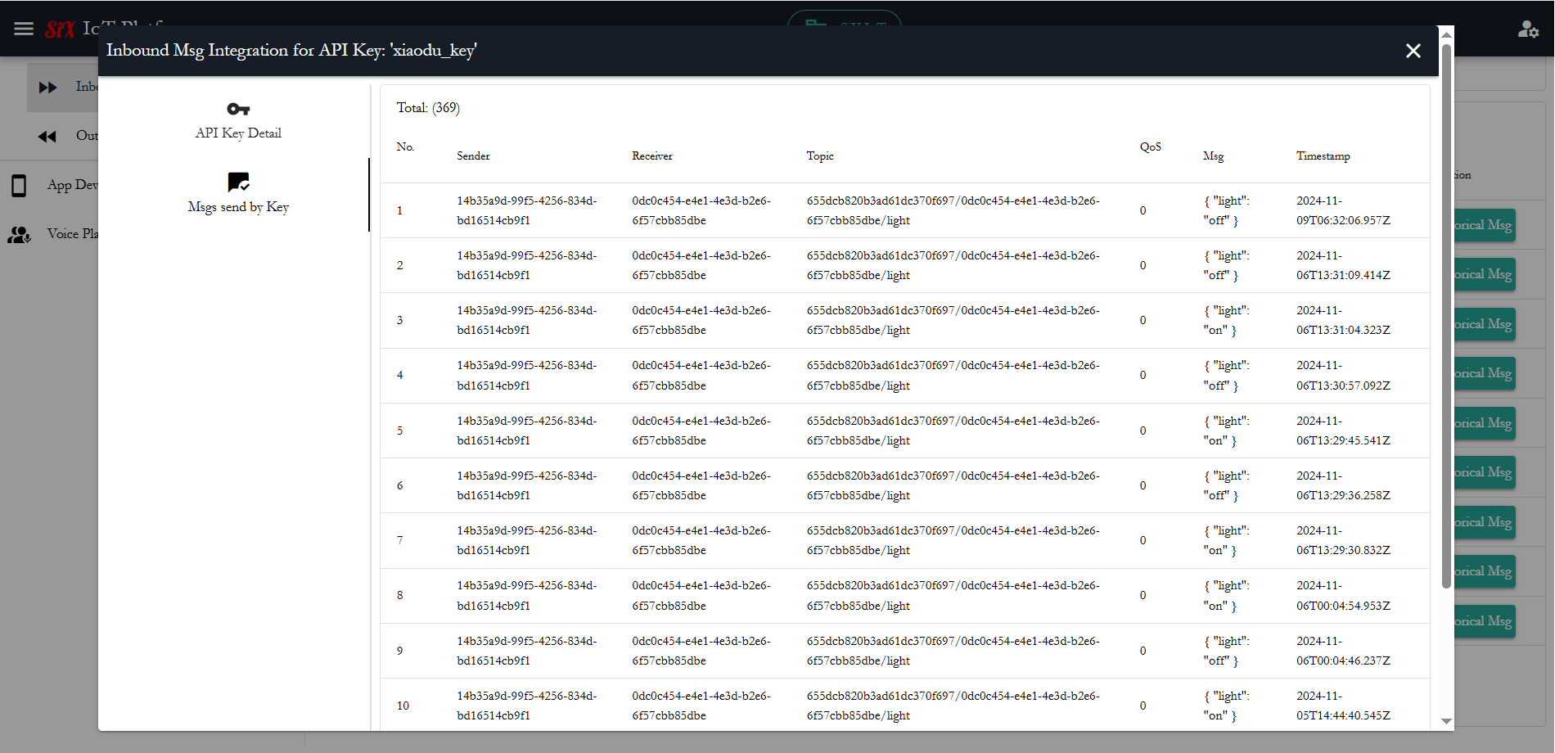This screenshot has width=1555, height=753.
Task: Select the API Key Detail key icon
Action: click(238, 109)
